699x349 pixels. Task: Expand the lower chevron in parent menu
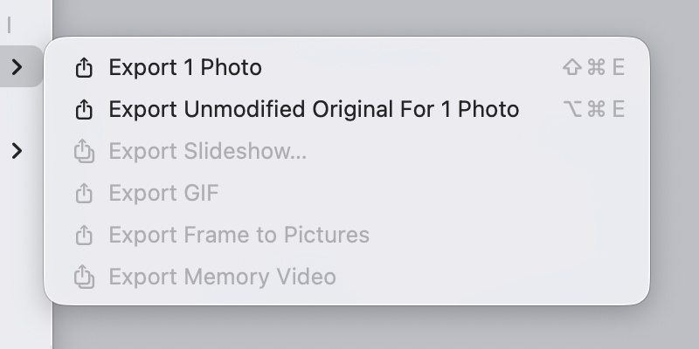pyautogui.click(x=17, y=151)
